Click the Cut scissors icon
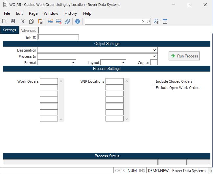Viewport: 213px width, 174px height. click(23, 21)
